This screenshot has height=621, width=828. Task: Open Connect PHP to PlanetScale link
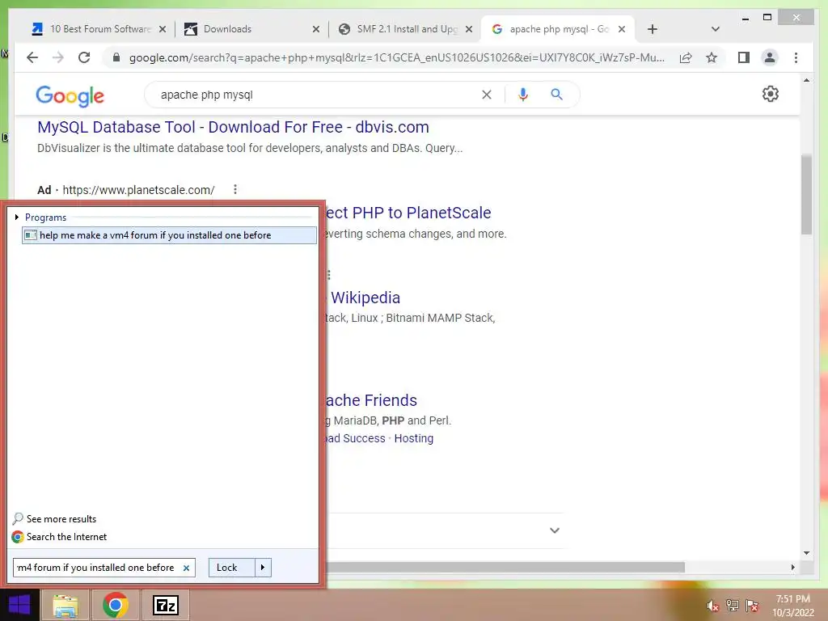click(x=408, y=213)
